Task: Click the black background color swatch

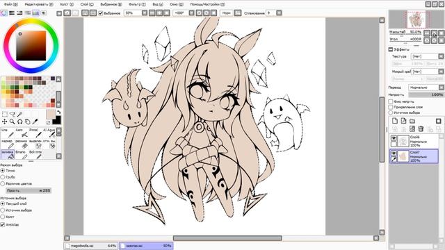Action: click(x=56, y=120)
